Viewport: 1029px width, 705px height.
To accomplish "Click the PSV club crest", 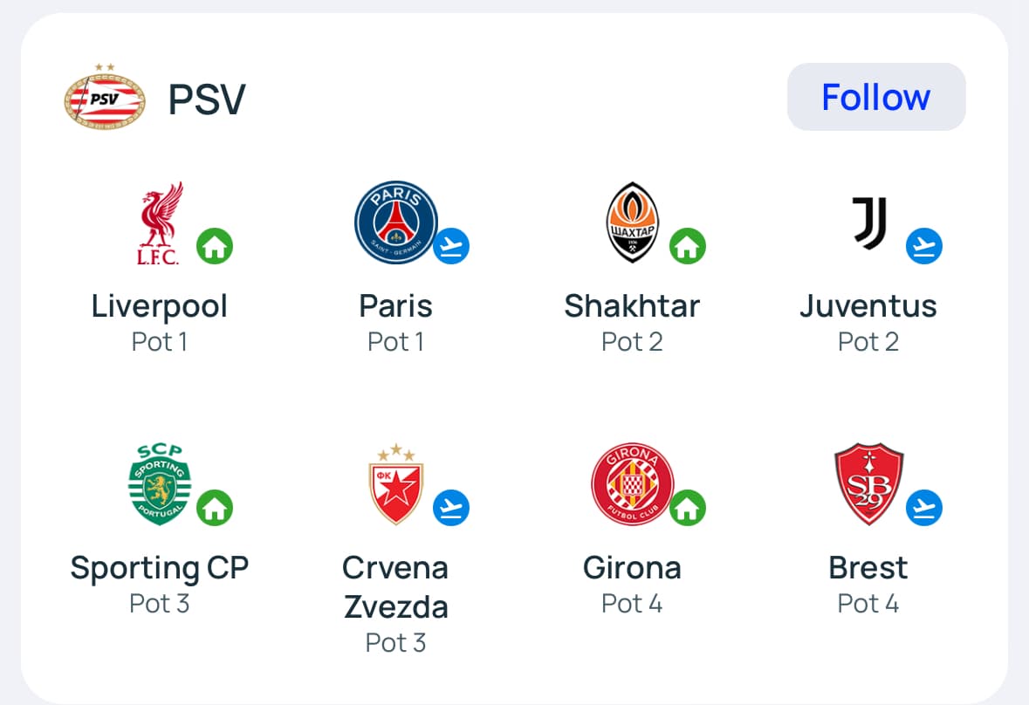I will [105, 97].
